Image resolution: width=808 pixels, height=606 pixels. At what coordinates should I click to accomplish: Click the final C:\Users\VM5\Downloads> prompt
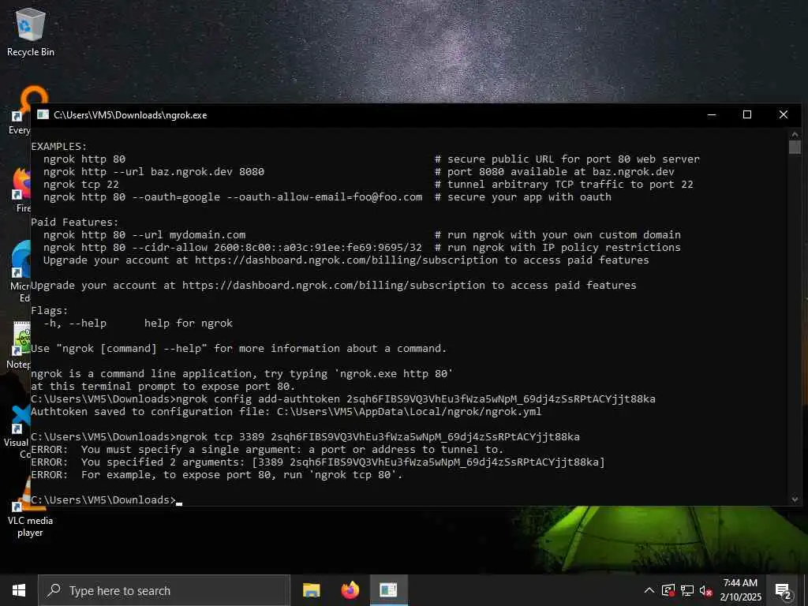coord(103,499)
